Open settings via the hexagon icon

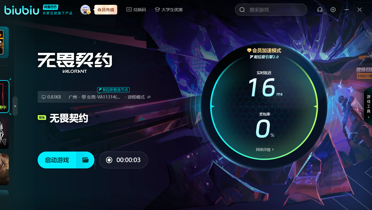point(333,10)
